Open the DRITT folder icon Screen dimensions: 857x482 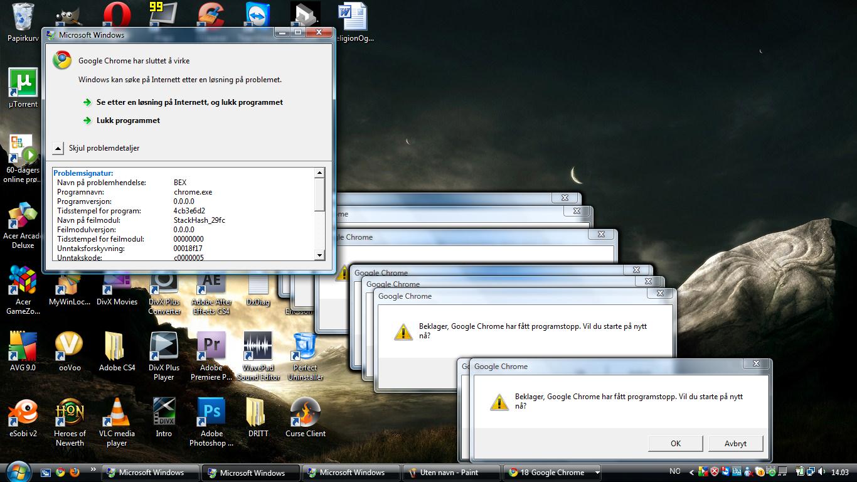point(258,417)
